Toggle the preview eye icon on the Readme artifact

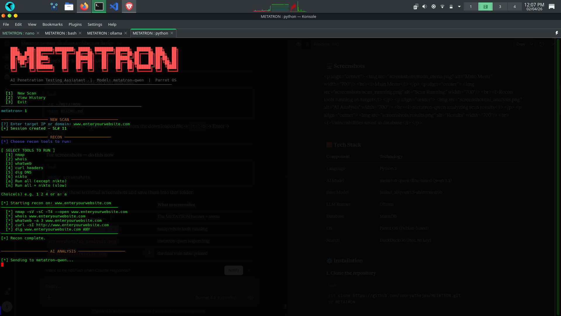[x=298, y=44]
